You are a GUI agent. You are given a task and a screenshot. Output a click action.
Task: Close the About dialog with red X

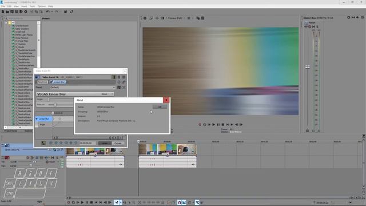click(x=166, y=100)
